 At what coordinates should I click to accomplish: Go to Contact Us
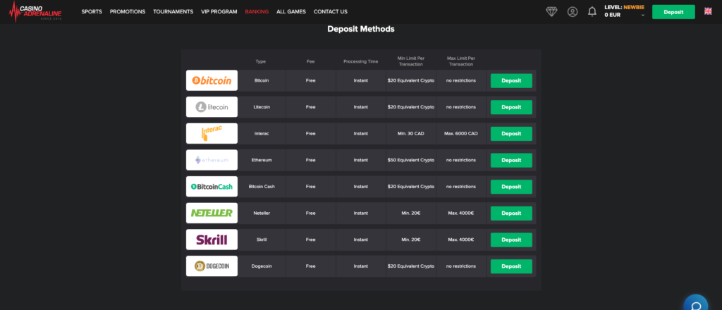[331, 12]
